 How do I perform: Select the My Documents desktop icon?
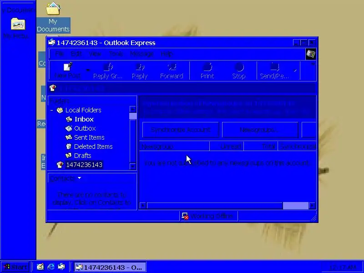(53, 17)
